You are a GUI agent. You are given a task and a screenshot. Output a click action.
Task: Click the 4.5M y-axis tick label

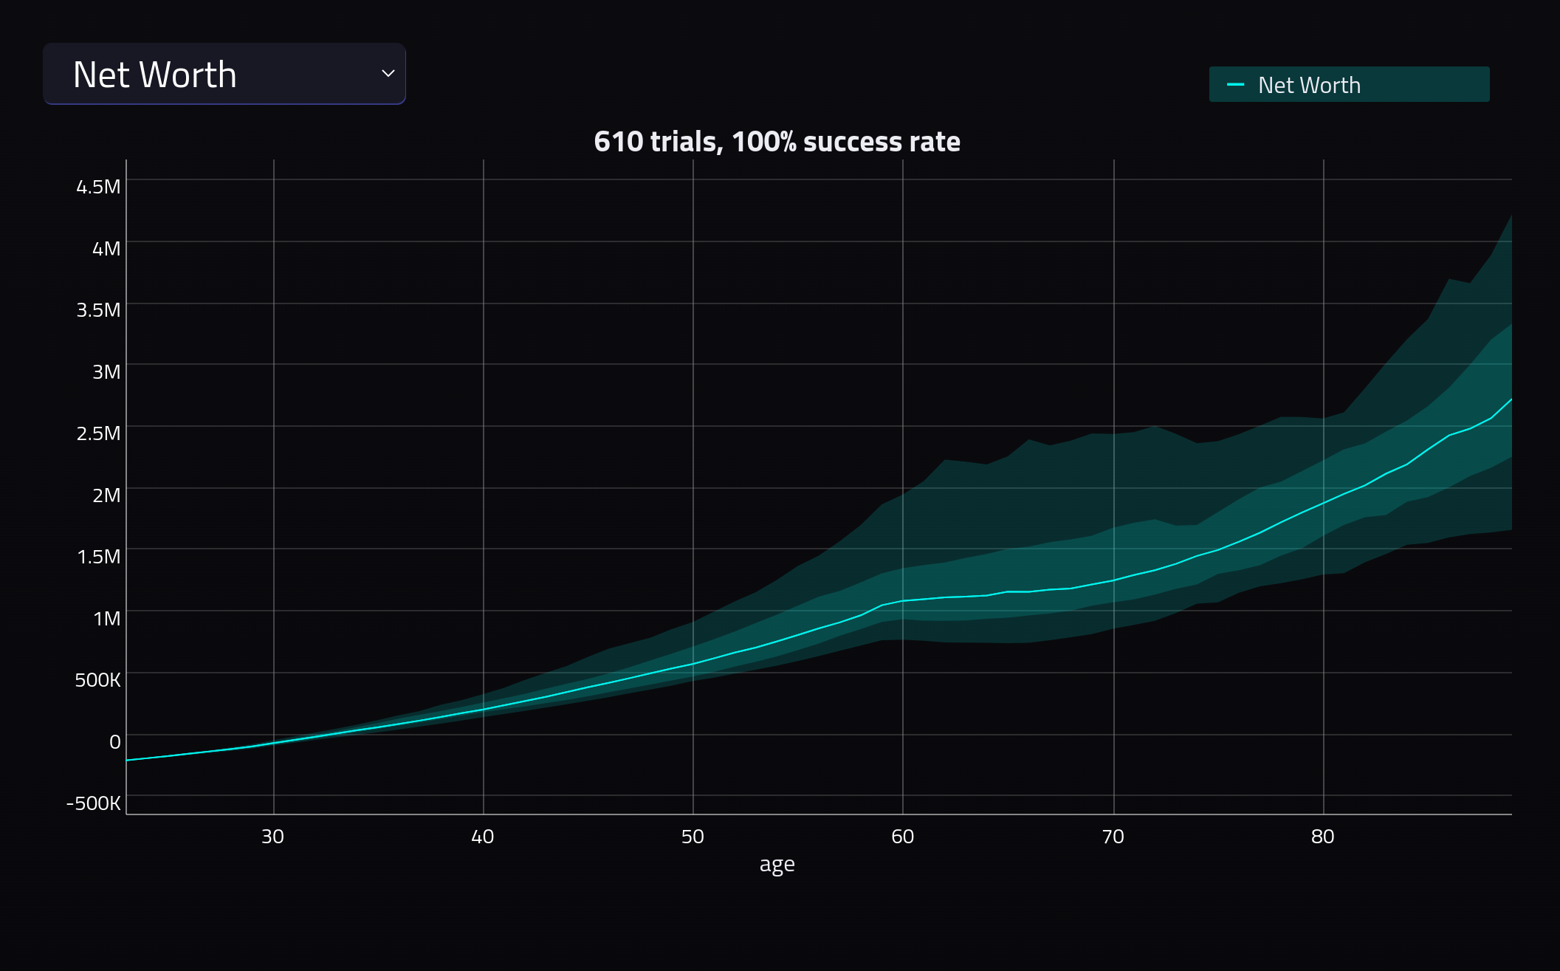pyautogui.click(x=98, y=187)
